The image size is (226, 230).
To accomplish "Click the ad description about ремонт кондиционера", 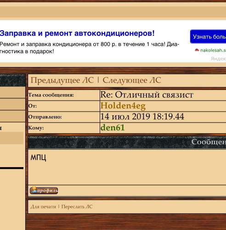I will 90,48.
